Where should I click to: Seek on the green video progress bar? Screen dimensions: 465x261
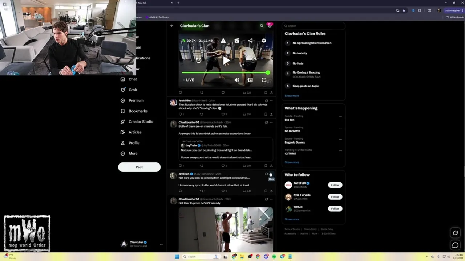click(x=226, y=72)
